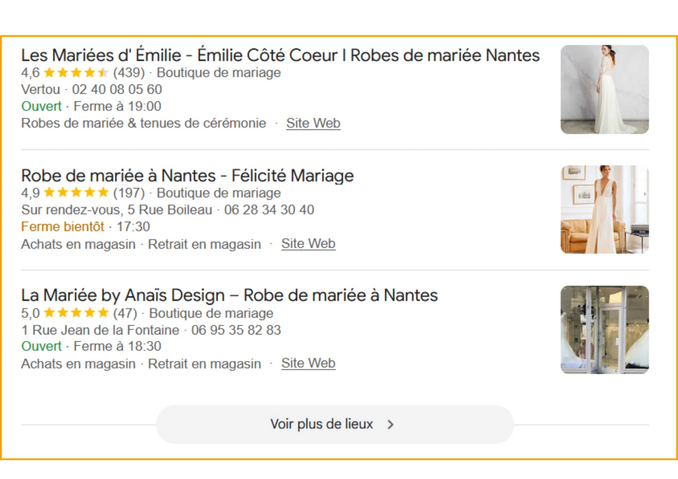Click the (197) review count

[129, 193]
